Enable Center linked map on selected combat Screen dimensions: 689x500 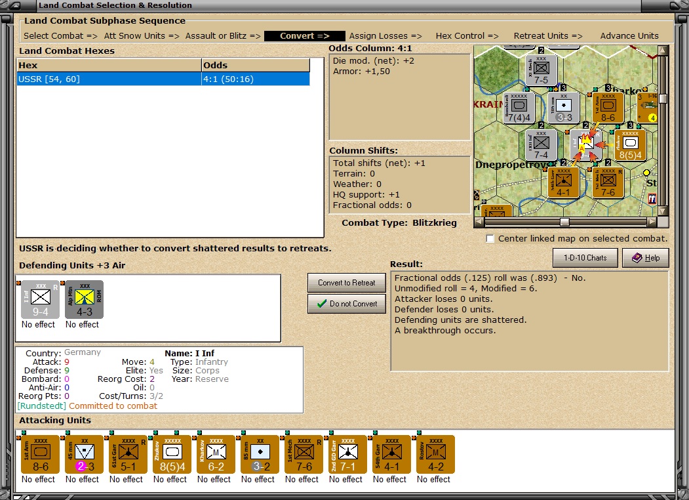[x=490, y=239]
